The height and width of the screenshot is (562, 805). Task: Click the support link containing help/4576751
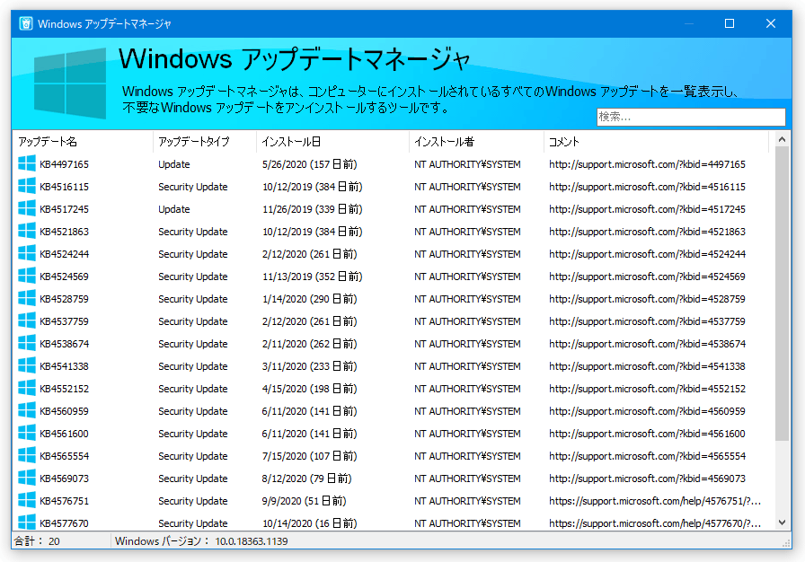pyautogui.click(x=655, y=501)
